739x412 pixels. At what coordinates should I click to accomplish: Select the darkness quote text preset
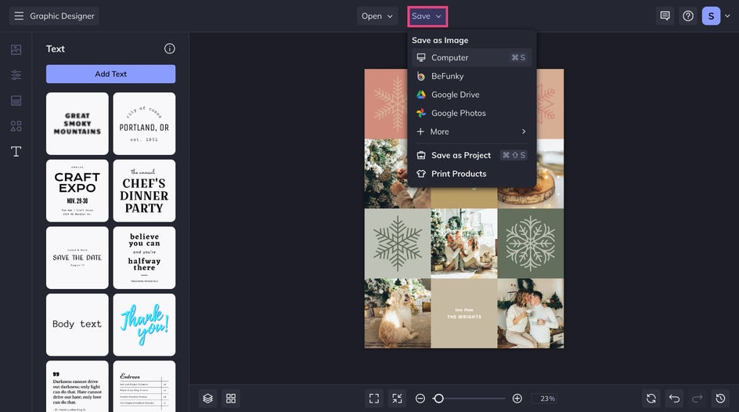point(78,387)
